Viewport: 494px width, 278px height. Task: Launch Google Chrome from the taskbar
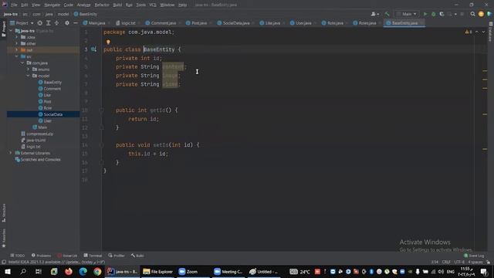click(97, 271)
